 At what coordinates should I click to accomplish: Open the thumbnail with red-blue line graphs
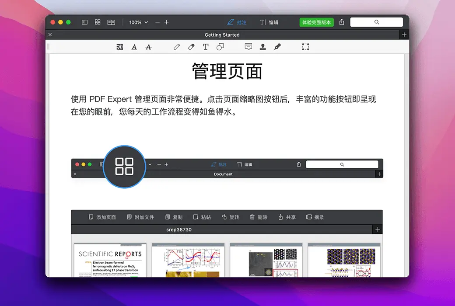pyautogui.click(x=188, y=260)
